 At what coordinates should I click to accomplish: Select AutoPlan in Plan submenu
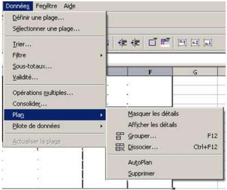click(x=165, y=162)
